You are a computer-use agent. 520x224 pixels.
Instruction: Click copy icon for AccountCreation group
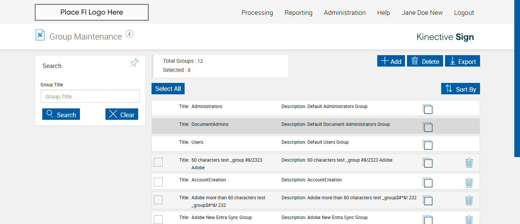pyautogui.click(x=428, y=183)
